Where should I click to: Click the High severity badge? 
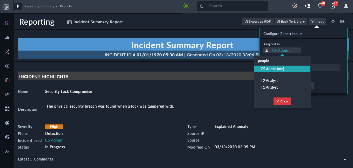pyautogui.click(x=54, y=127)
